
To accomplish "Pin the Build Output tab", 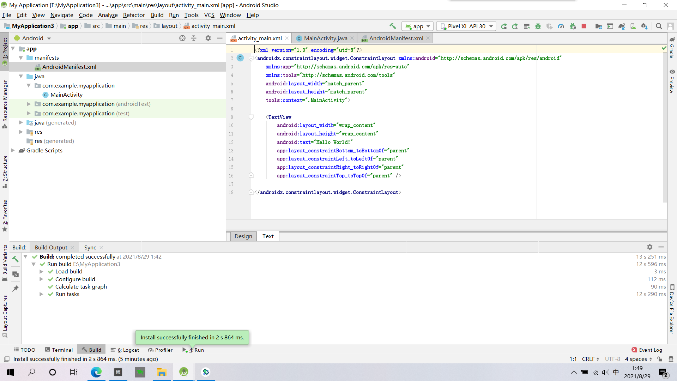I will [x=16, y=288].
